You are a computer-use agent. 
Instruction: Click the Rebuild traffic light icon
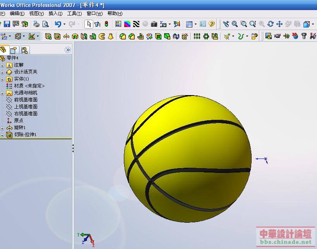(x=106, y=24)
